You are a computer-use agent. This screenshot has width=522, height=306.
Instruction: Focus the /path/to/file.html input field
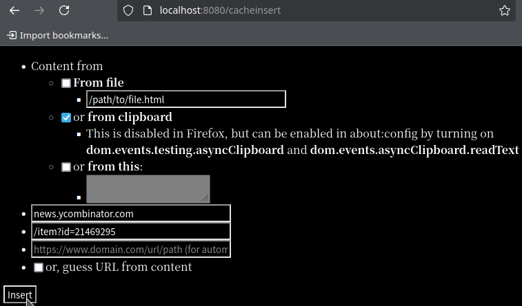coord(186,100)
